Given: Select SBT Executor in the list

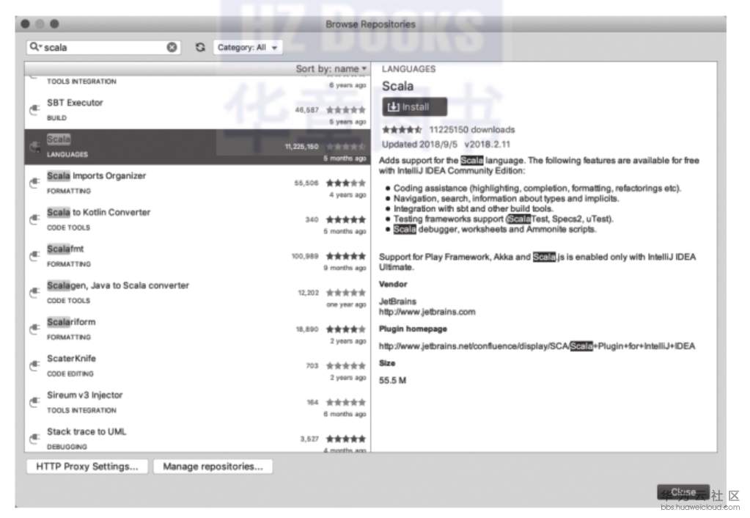Looking at the screenshot, I should pyautogui.click(x=197, y=110).
